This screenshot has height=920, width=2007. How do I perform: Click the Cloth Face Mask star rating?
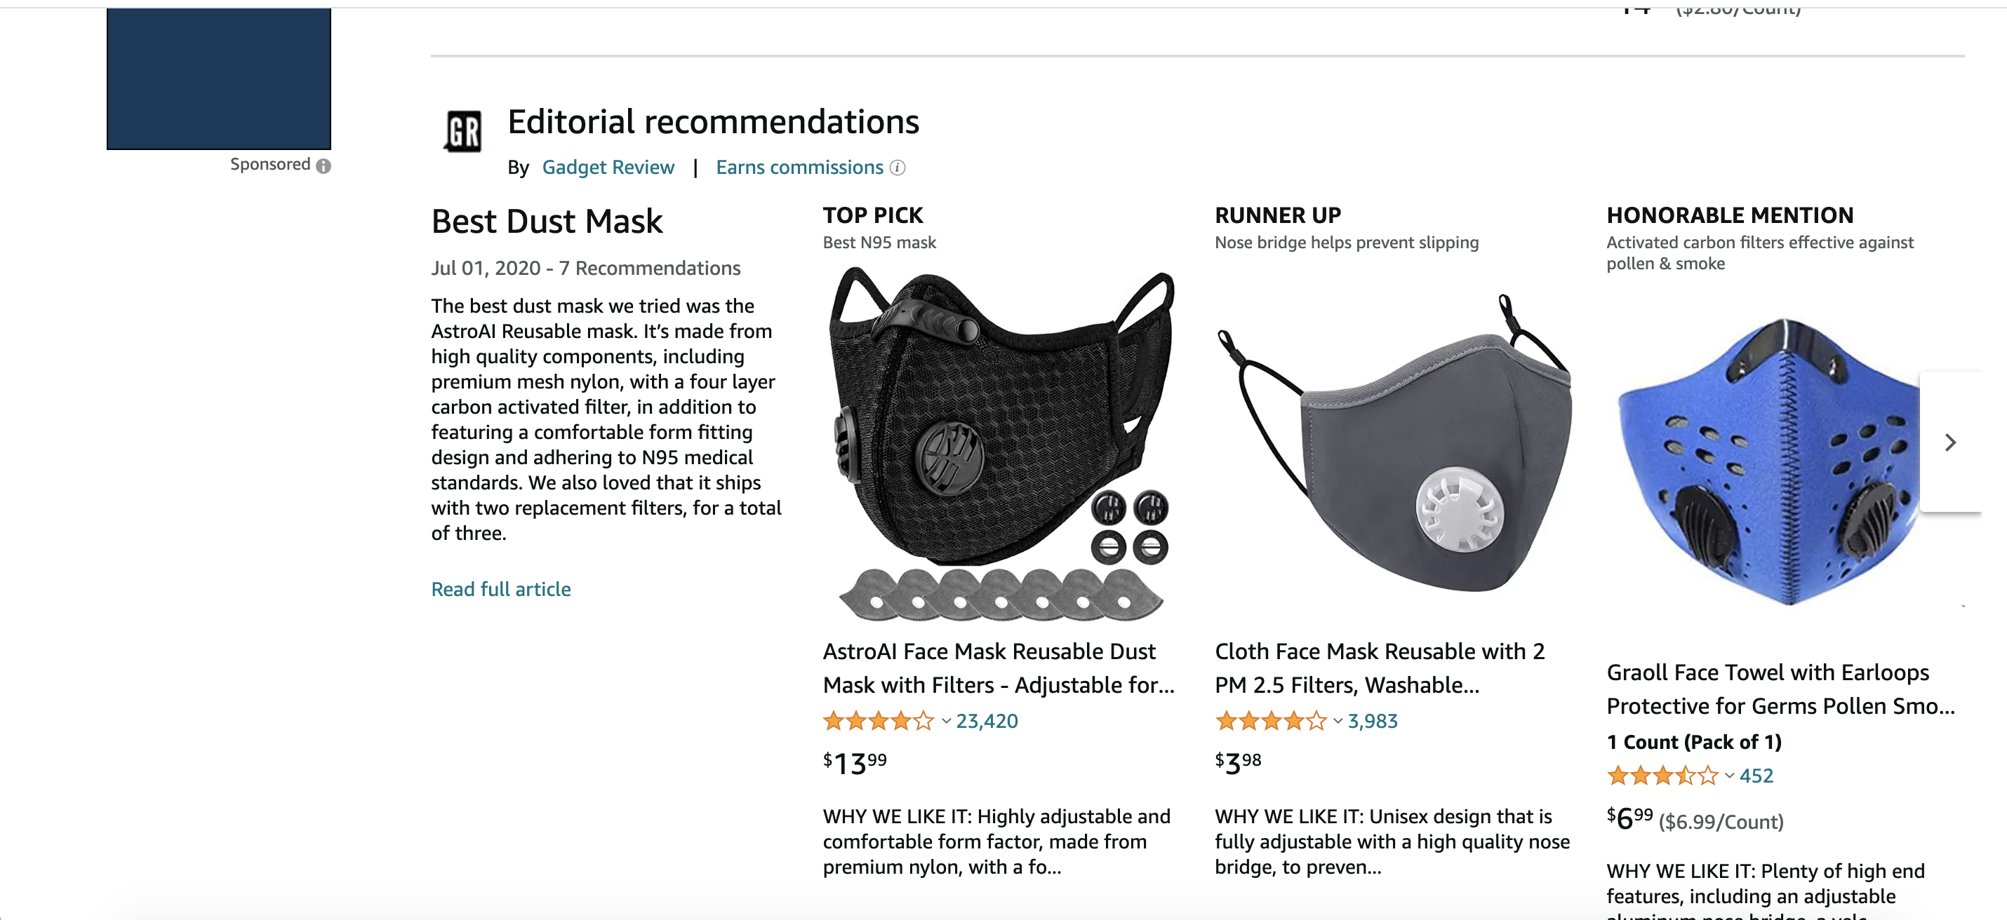coord(1270,721)
